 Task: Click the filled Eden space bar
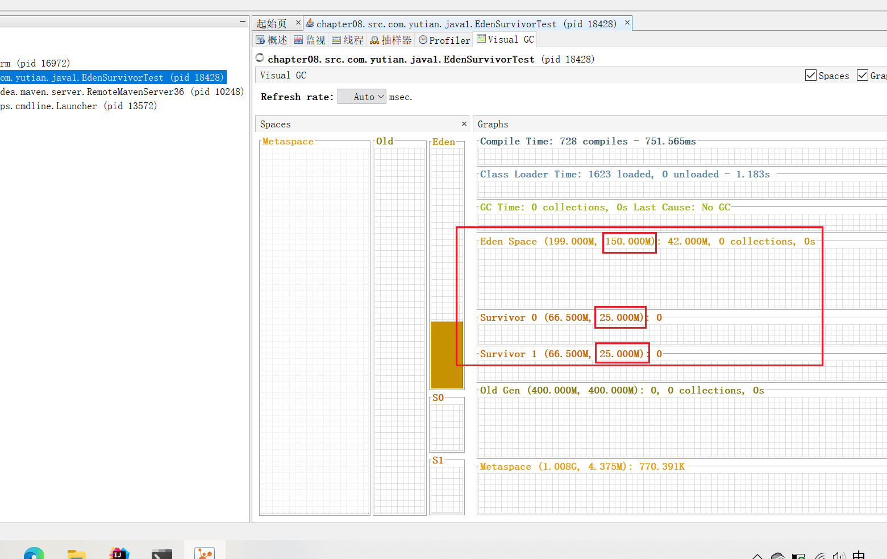pyautogui.click(x=447, y=355)
